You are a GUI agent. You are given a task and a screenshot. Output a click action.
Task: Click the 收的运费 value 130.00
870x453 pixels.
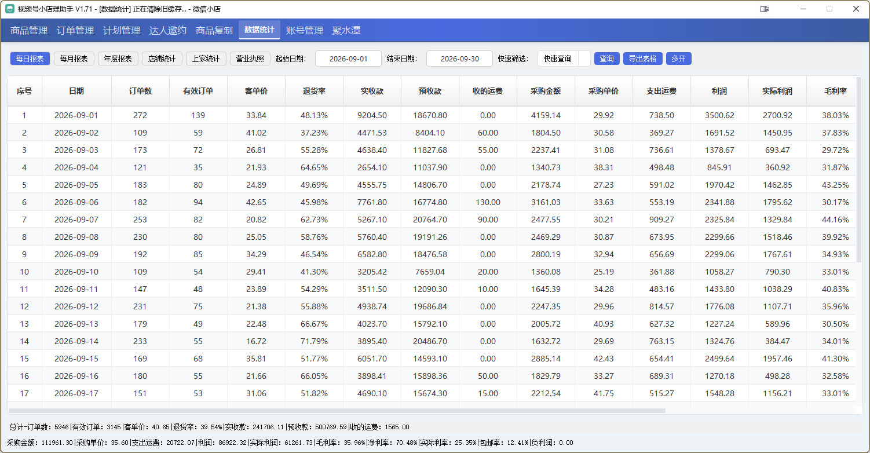(x=488, y=202)
